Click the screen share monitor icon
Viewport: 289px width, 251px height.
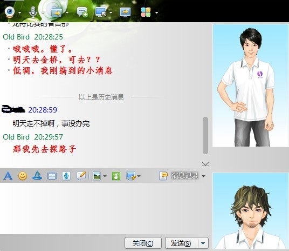(x=125, y=12)
